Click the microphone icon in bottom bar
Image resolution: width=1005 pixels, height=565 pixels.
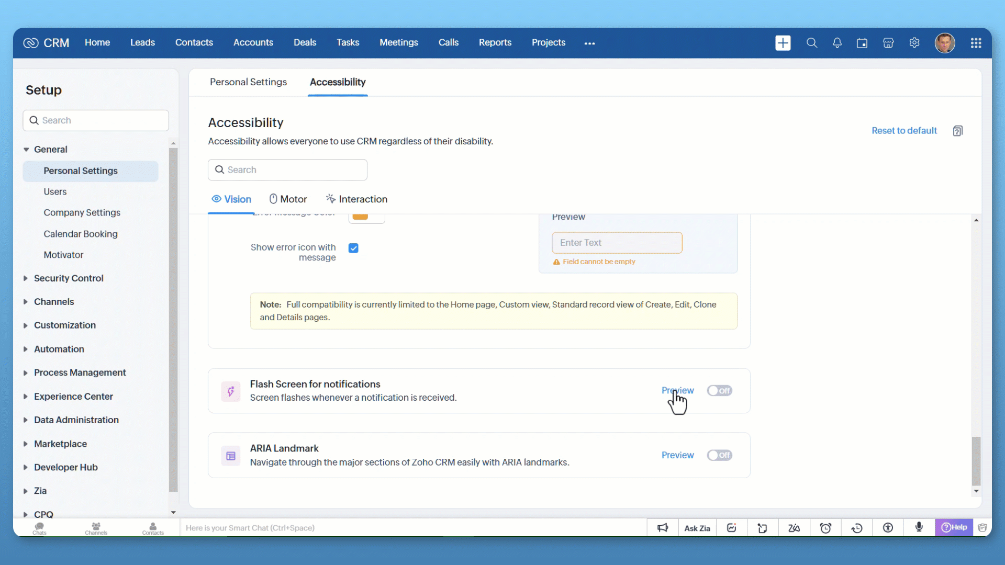[x=919, y=527]
